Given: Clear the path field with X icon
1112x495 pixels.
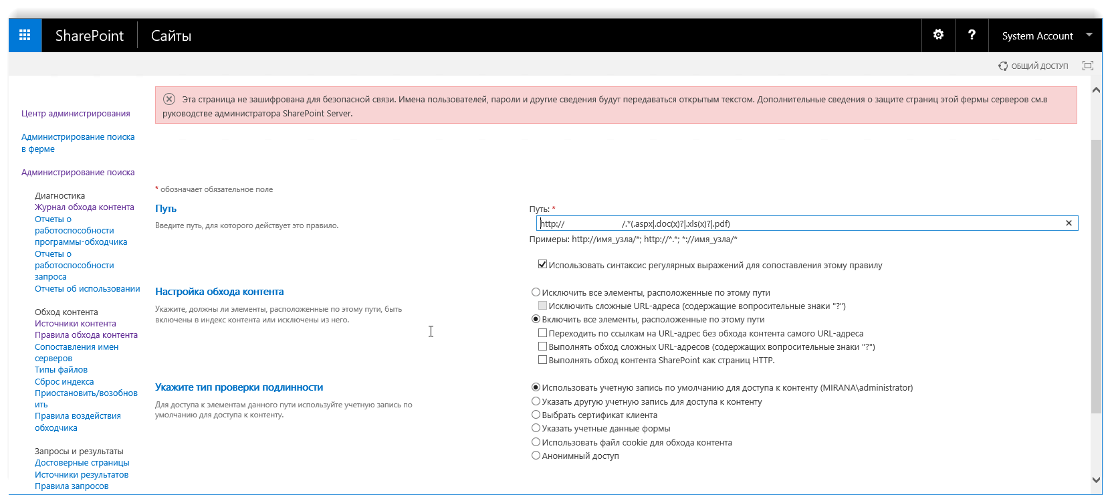Looking at the screenshot, I should pos(1069,223).
